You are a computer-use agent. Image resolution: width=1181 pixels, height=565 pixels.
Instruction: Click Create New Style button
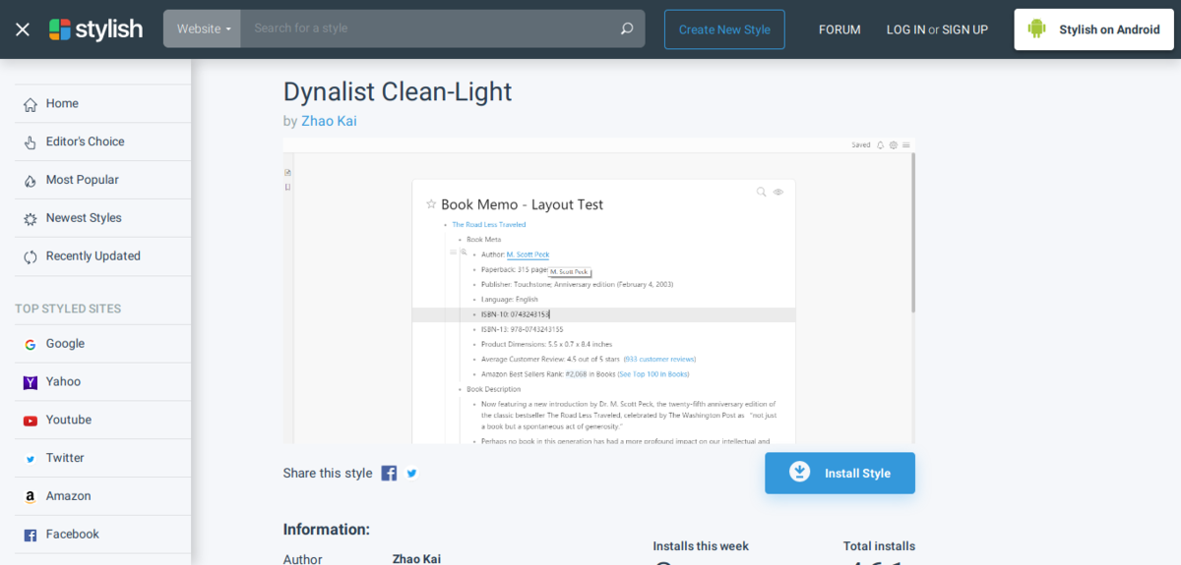tap(724, 29)
